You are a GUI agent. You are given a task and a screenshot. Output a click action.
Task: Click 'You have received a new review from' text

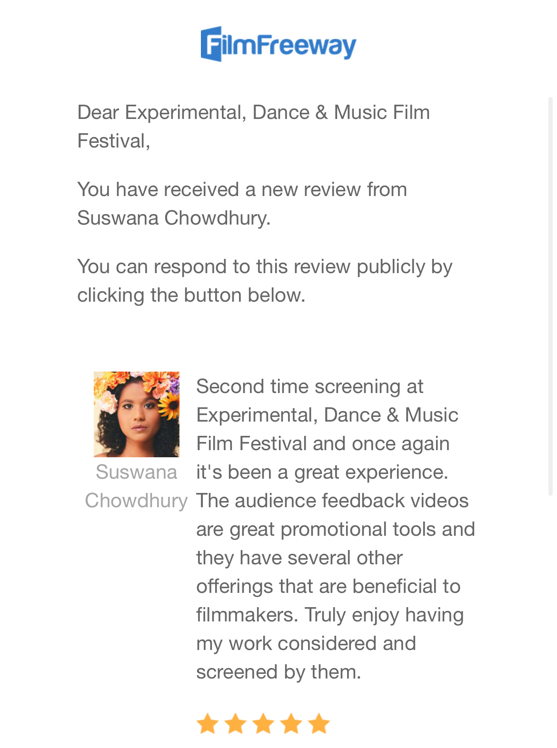pos(242,189)
